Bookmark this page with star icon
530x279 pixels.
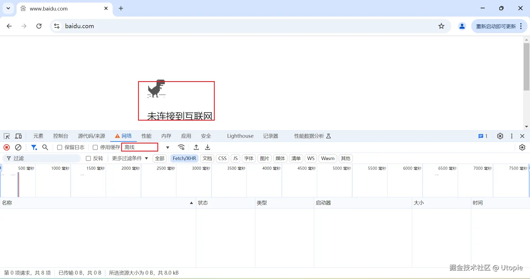[x=441, y=26]
